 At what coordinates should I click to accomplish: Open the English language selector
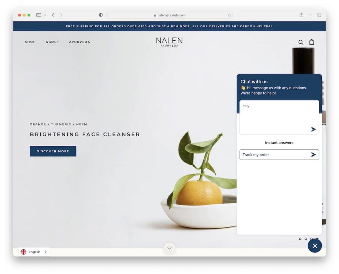34,252
